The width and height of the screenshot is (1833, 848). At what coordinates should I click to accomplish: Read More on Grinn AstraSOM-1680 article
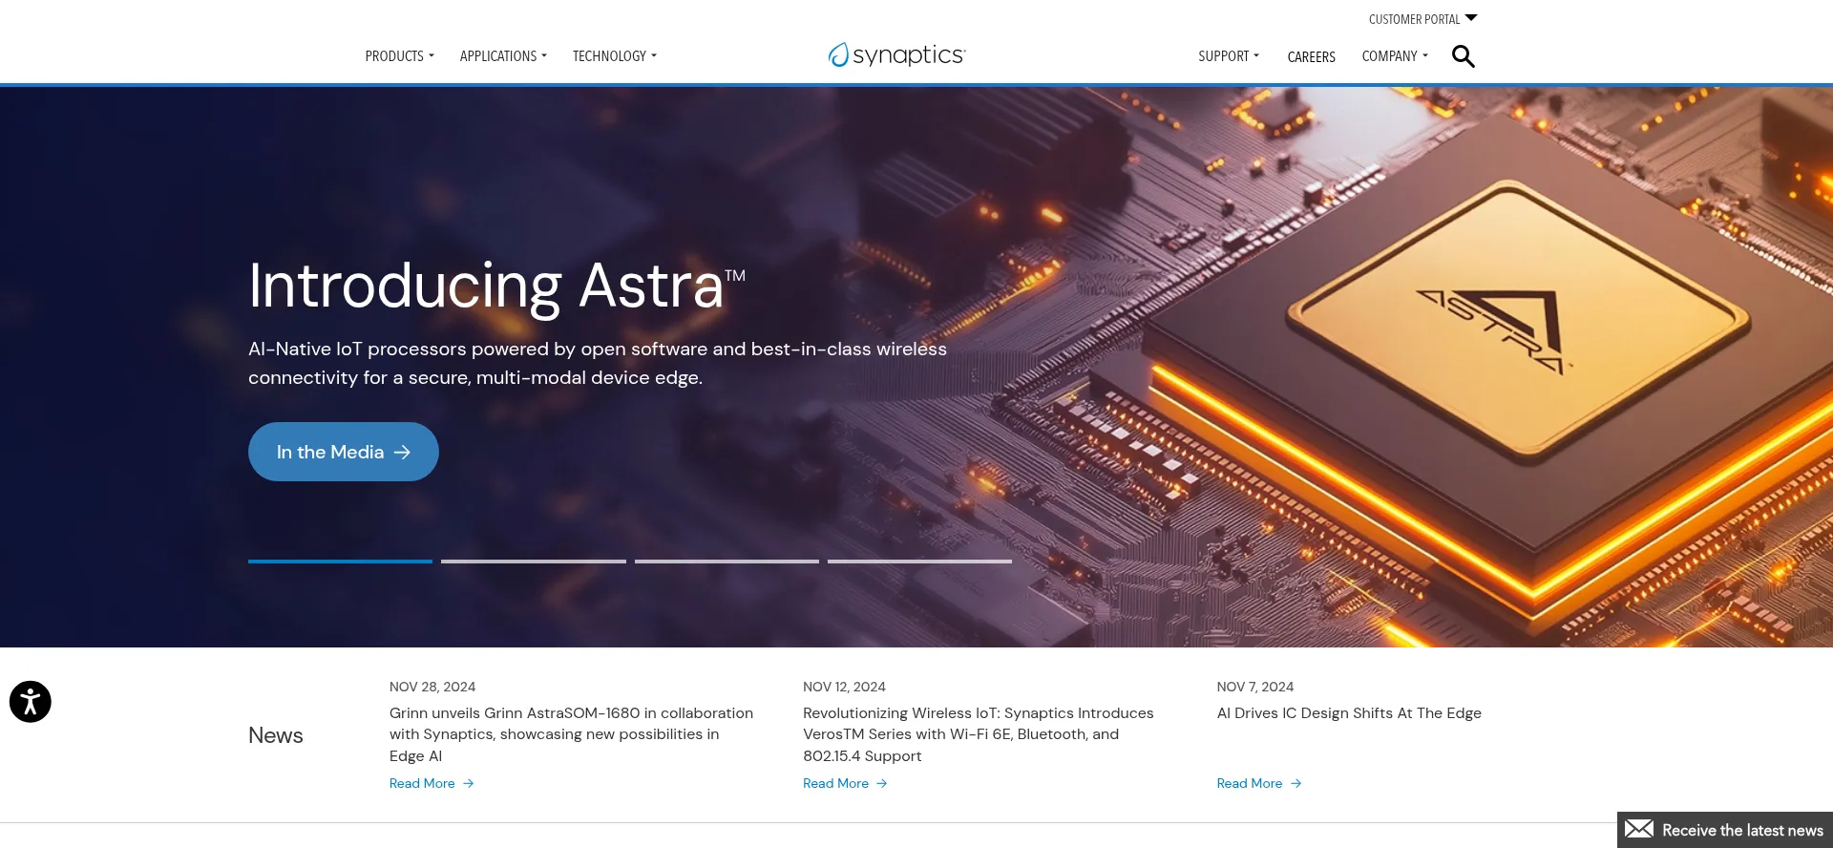coord(432,783)
